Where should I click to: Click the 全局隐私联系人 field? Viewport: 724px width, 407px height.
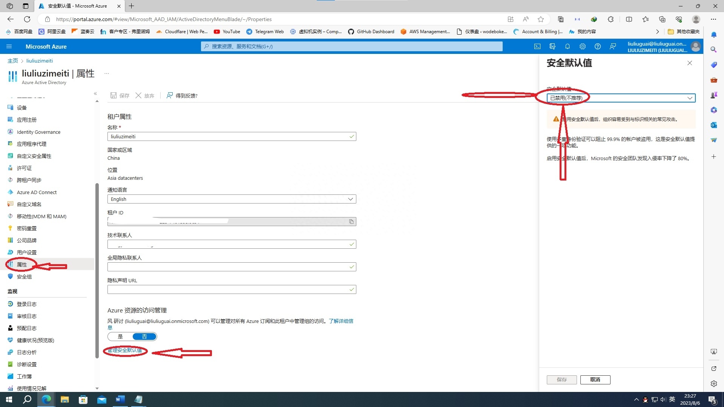click(x=232, y=267)
